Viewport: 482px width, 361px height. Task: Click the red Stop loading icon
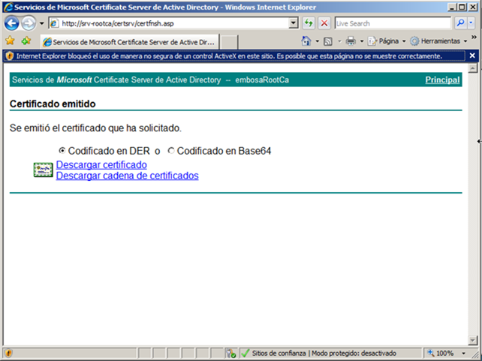324,23
